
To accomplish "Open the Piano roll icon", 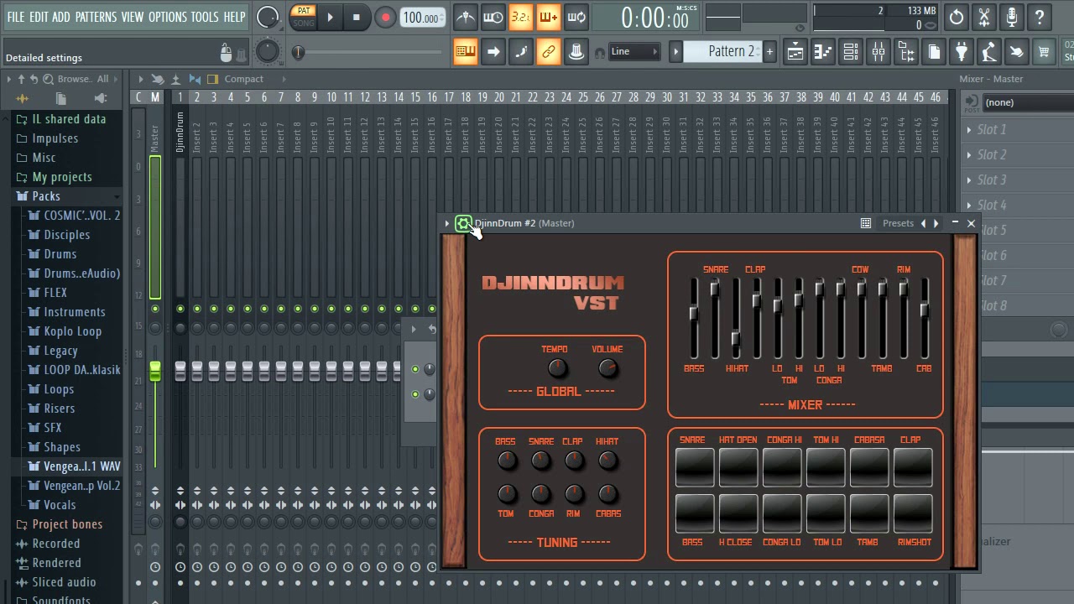I will [823, 52].
